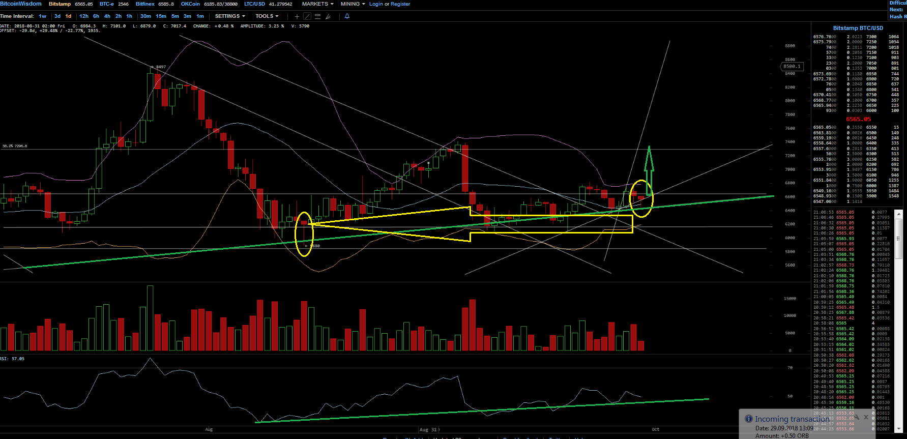The height and width of the screenshot is (439, 907).
Task: Close the Incoming transaction notification
Action: pyautogui.click(x=866, y=417)
